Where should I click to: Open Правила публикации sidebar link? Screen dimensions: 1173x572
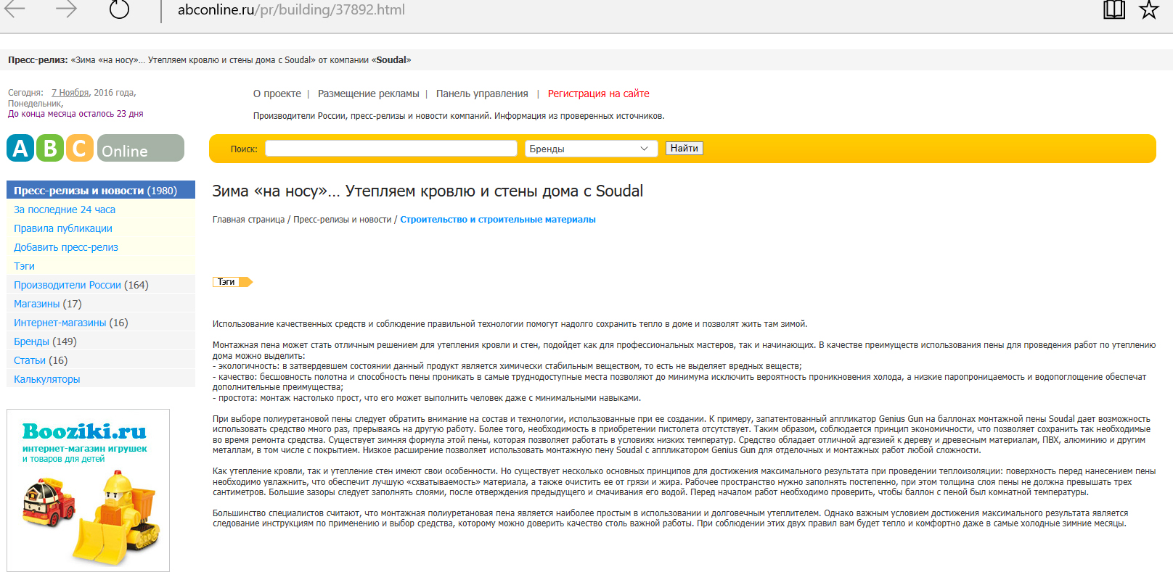63,228
